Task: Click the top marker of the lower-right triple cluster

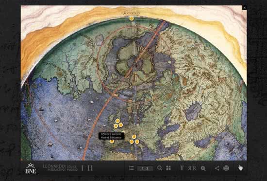Action: click(x=134, y=137)
